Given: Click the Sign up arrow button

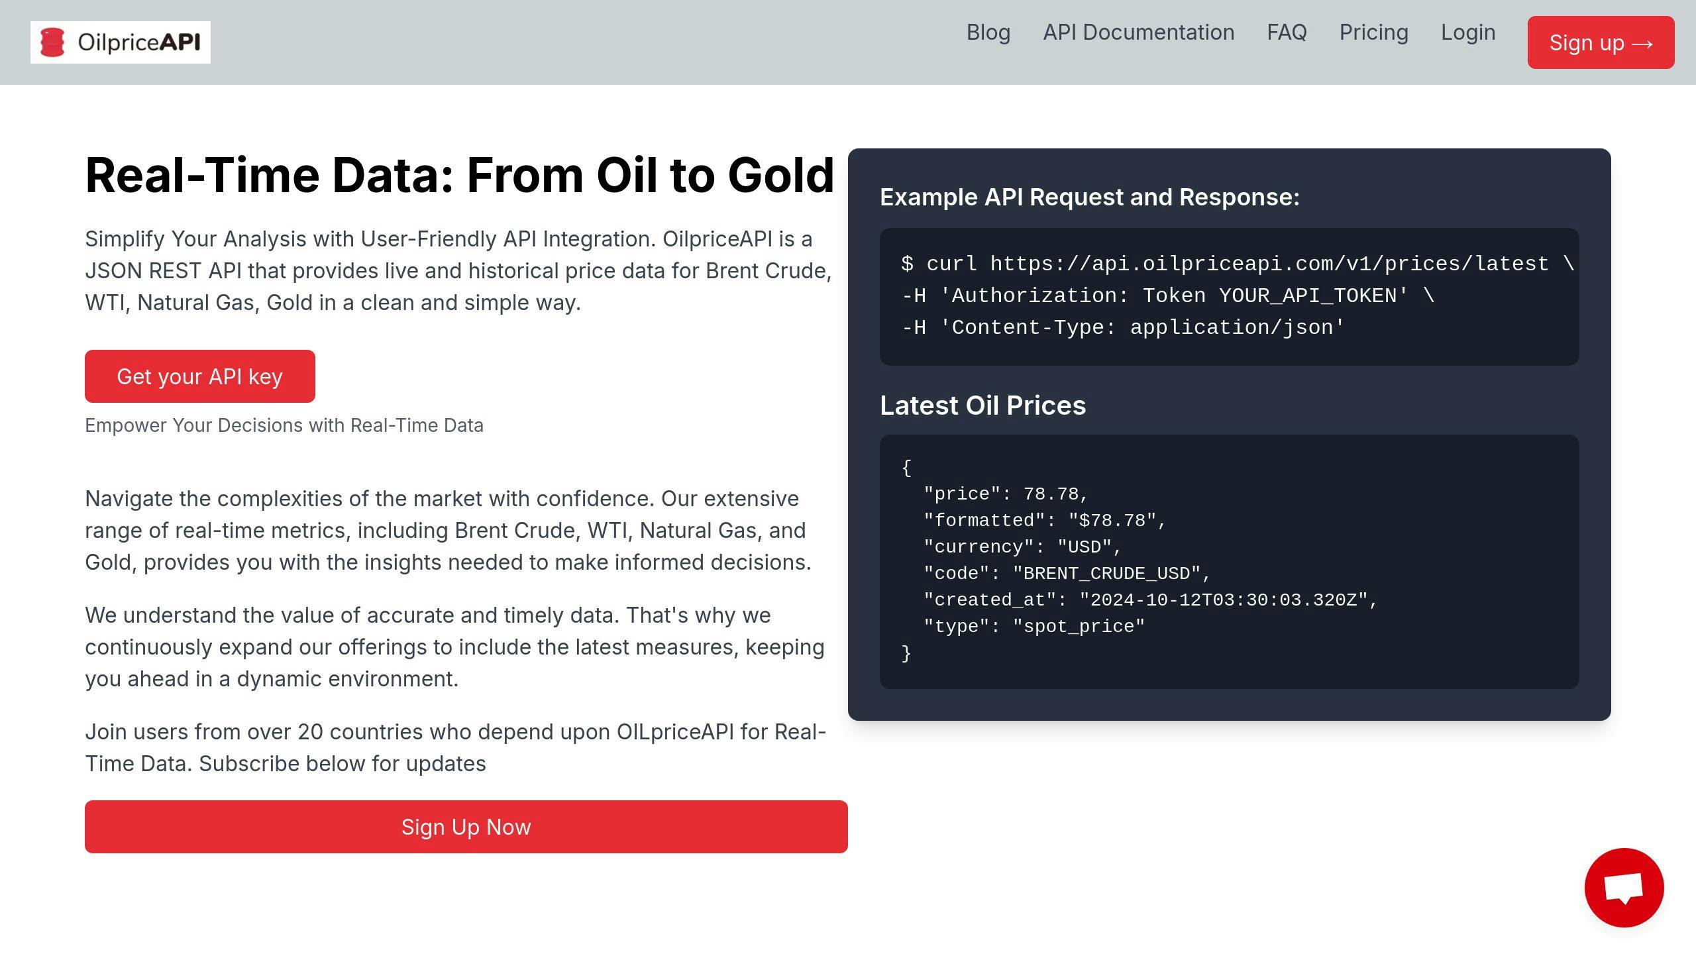Looking at the screenshot, I should [x=1601, y=42].
